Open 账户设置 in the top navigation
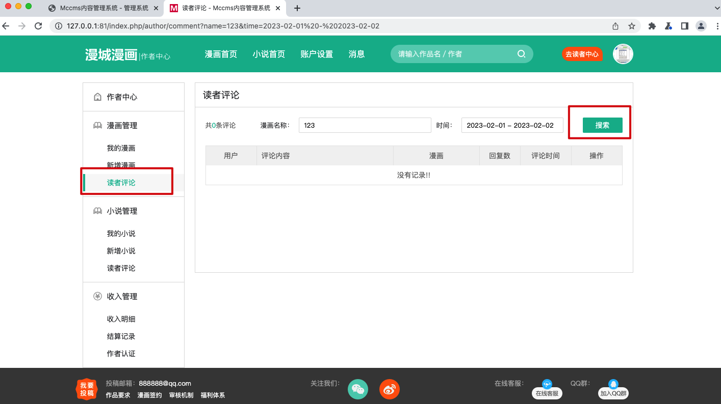 pyautogui.click(x=316, y=54)
